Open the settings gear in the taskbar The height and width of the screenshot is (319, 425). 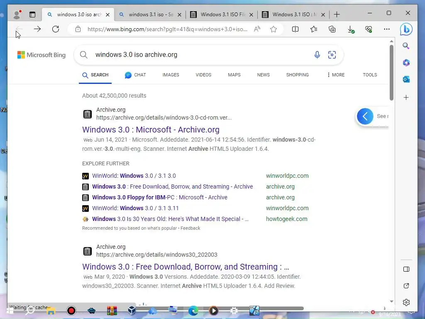234,311
